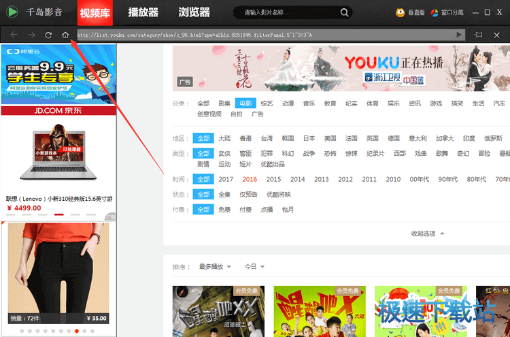510x337 pixels.
Task: Open the black pants ¥35.00 product ad
Action: pyautogui.click(x=58, y=274)
